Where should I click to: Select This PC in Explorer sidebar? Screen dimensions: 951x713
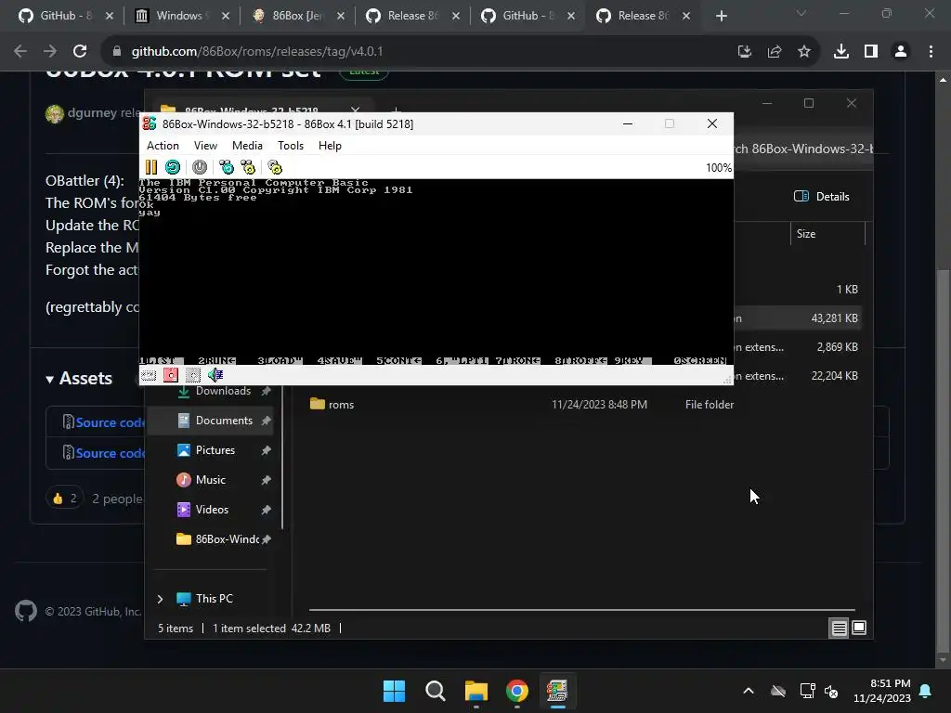tap(215, 599)
